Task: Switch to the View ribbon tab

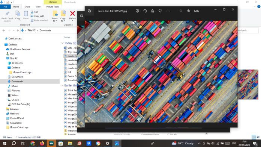Action: tap(38, 7)
